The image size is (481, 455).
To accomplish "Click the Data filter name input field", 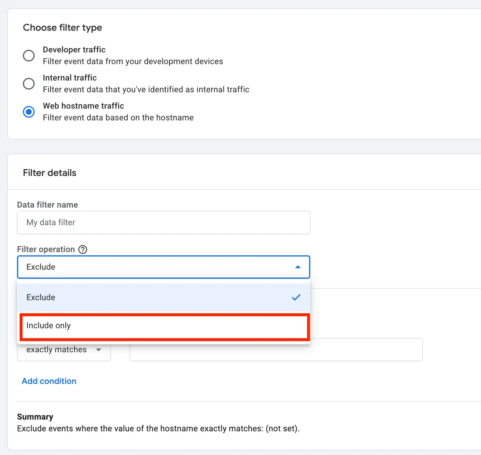I will point(164,222).
